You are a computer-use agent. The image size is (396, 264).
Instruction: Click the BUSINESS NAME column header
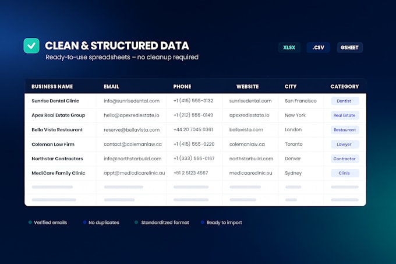[x=52, y=86]
